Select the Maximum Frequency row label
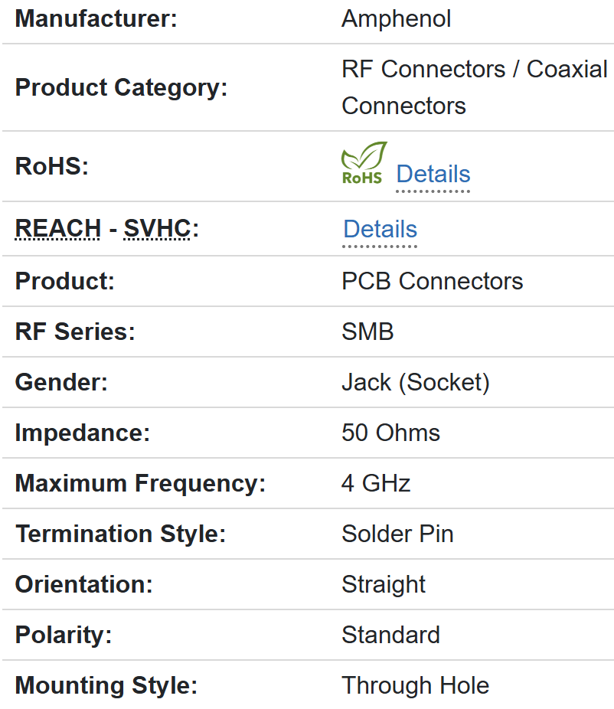The width and height of the screenshot is (614, 709). click(139, 483)
